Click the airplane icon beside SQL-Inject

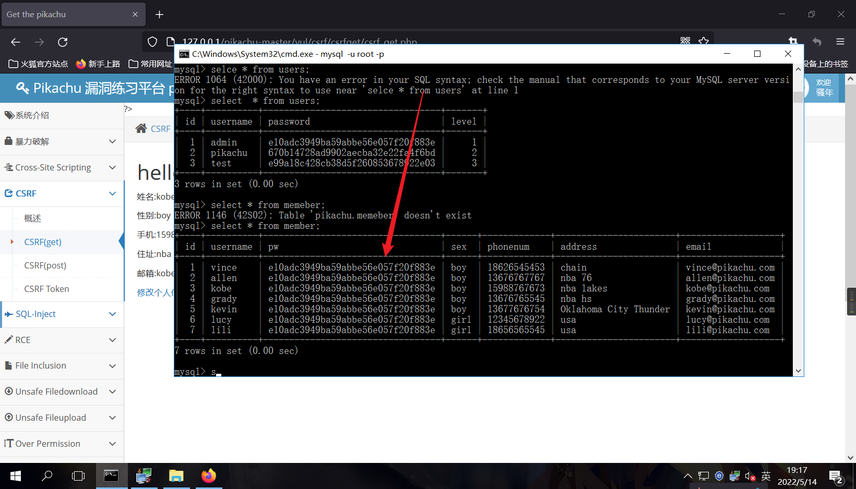(9, 313)
